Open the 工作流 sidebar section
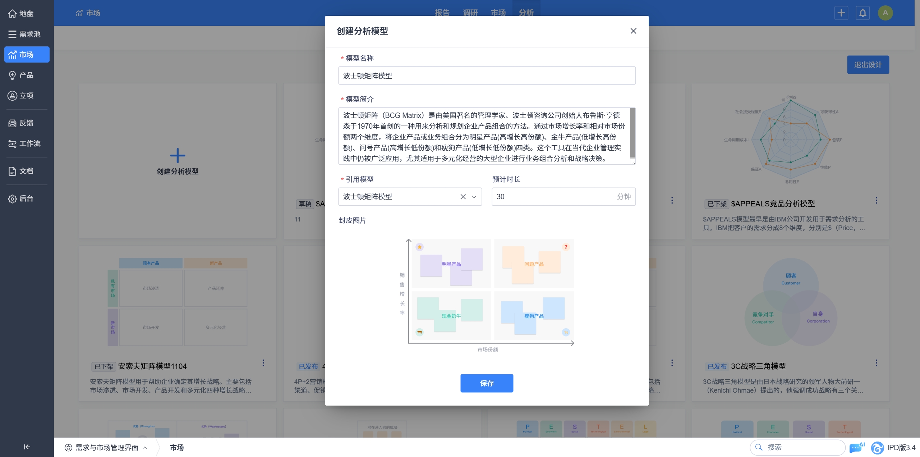The height and width of the screenshot is (457, 920). pyautogui.click(x=24, y=143)
